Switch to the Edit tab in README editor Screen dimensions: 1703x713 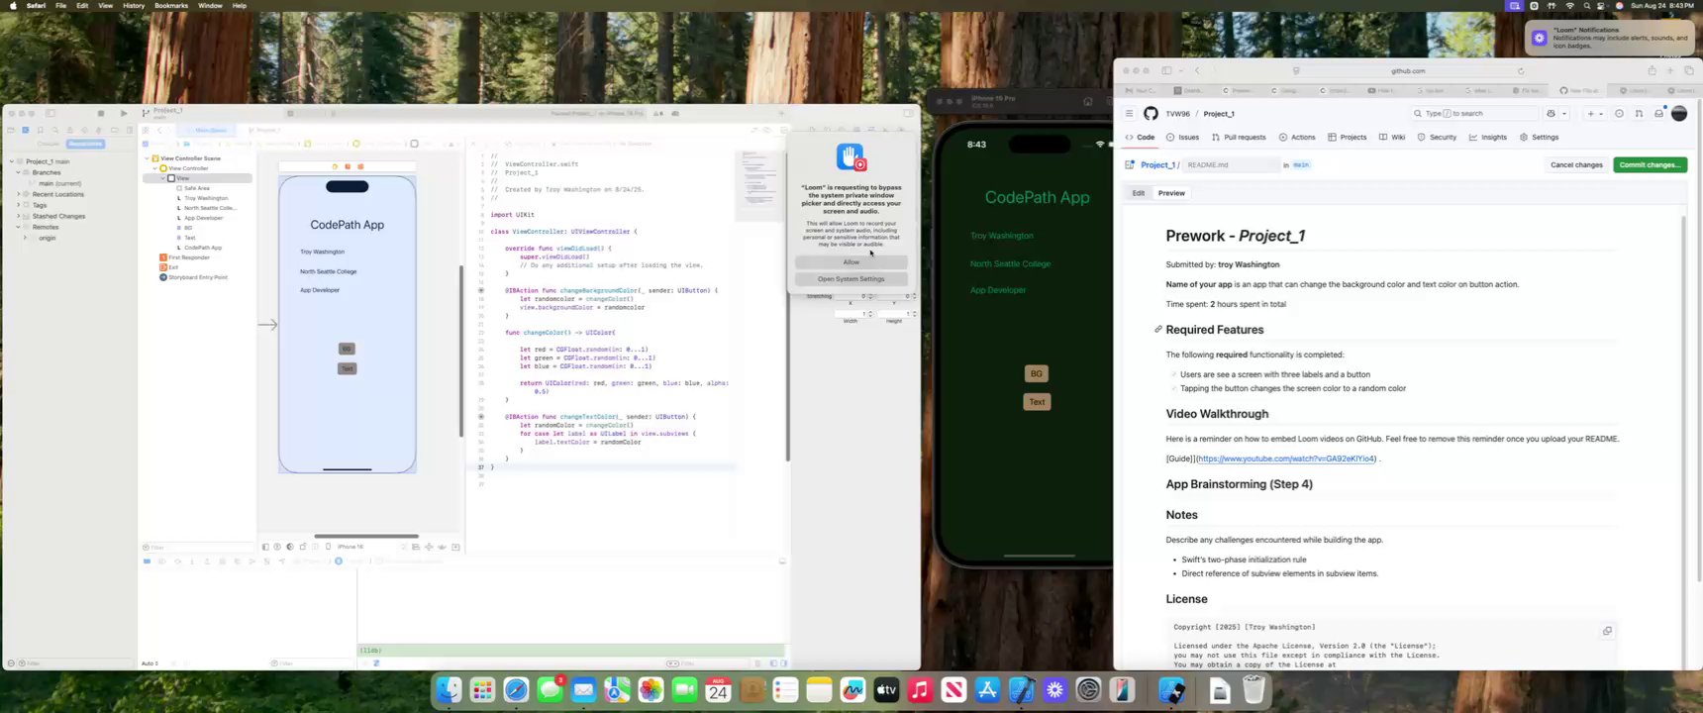(1139, 193)
